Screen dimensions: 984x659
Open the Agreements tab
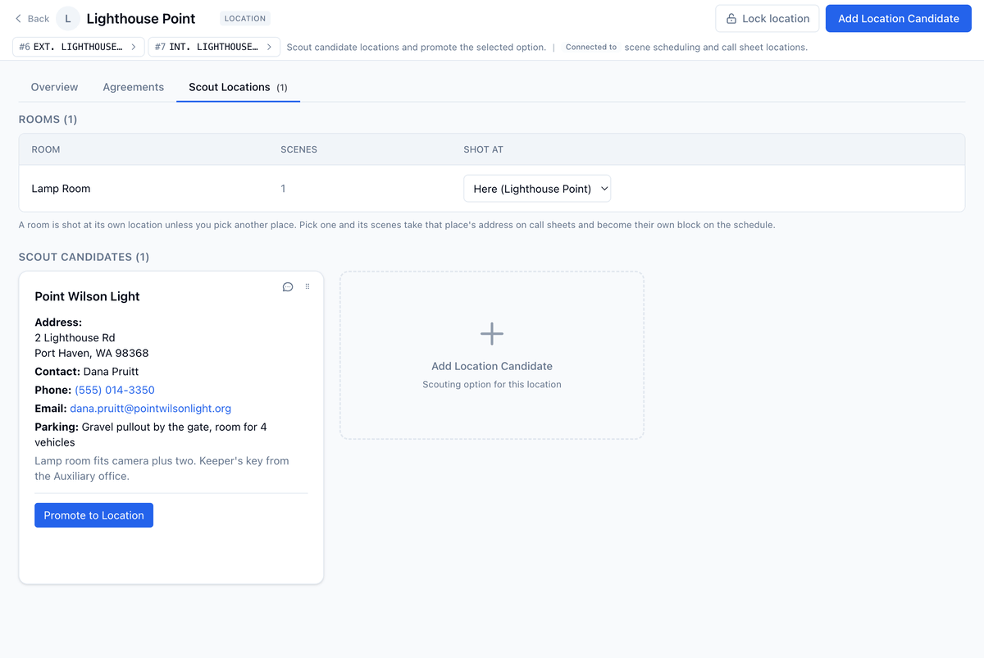[134, 87]
